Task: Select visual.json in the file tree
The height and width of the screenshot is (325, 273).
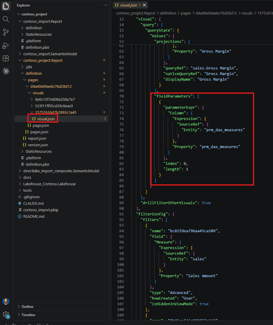Action: pyautogui.click(x=46, y=119)
